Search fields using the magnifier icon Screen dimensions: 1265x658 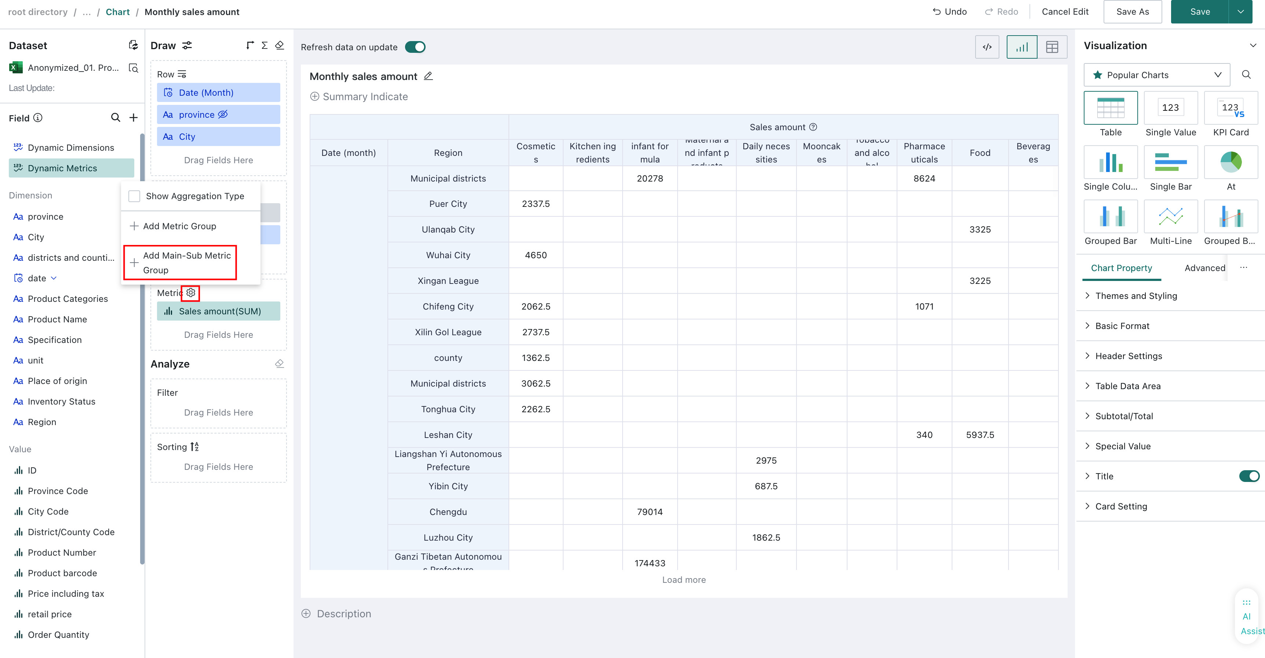point(116,118)
